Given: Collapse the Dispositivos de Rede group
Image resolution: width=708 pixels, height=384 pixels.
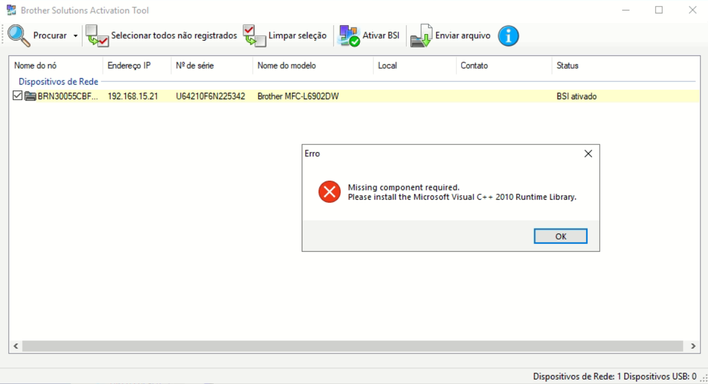Looking at the screenshot, I should pyautogui.click(x=58, y=82).
